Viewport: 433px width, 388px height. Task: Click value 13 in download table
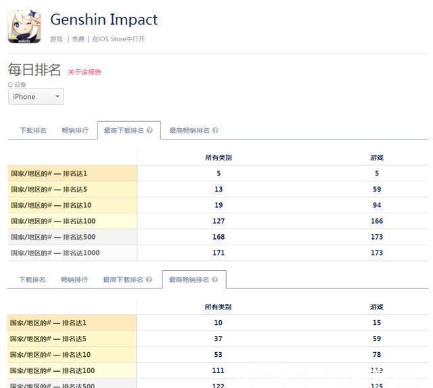[x=219, y=190]
